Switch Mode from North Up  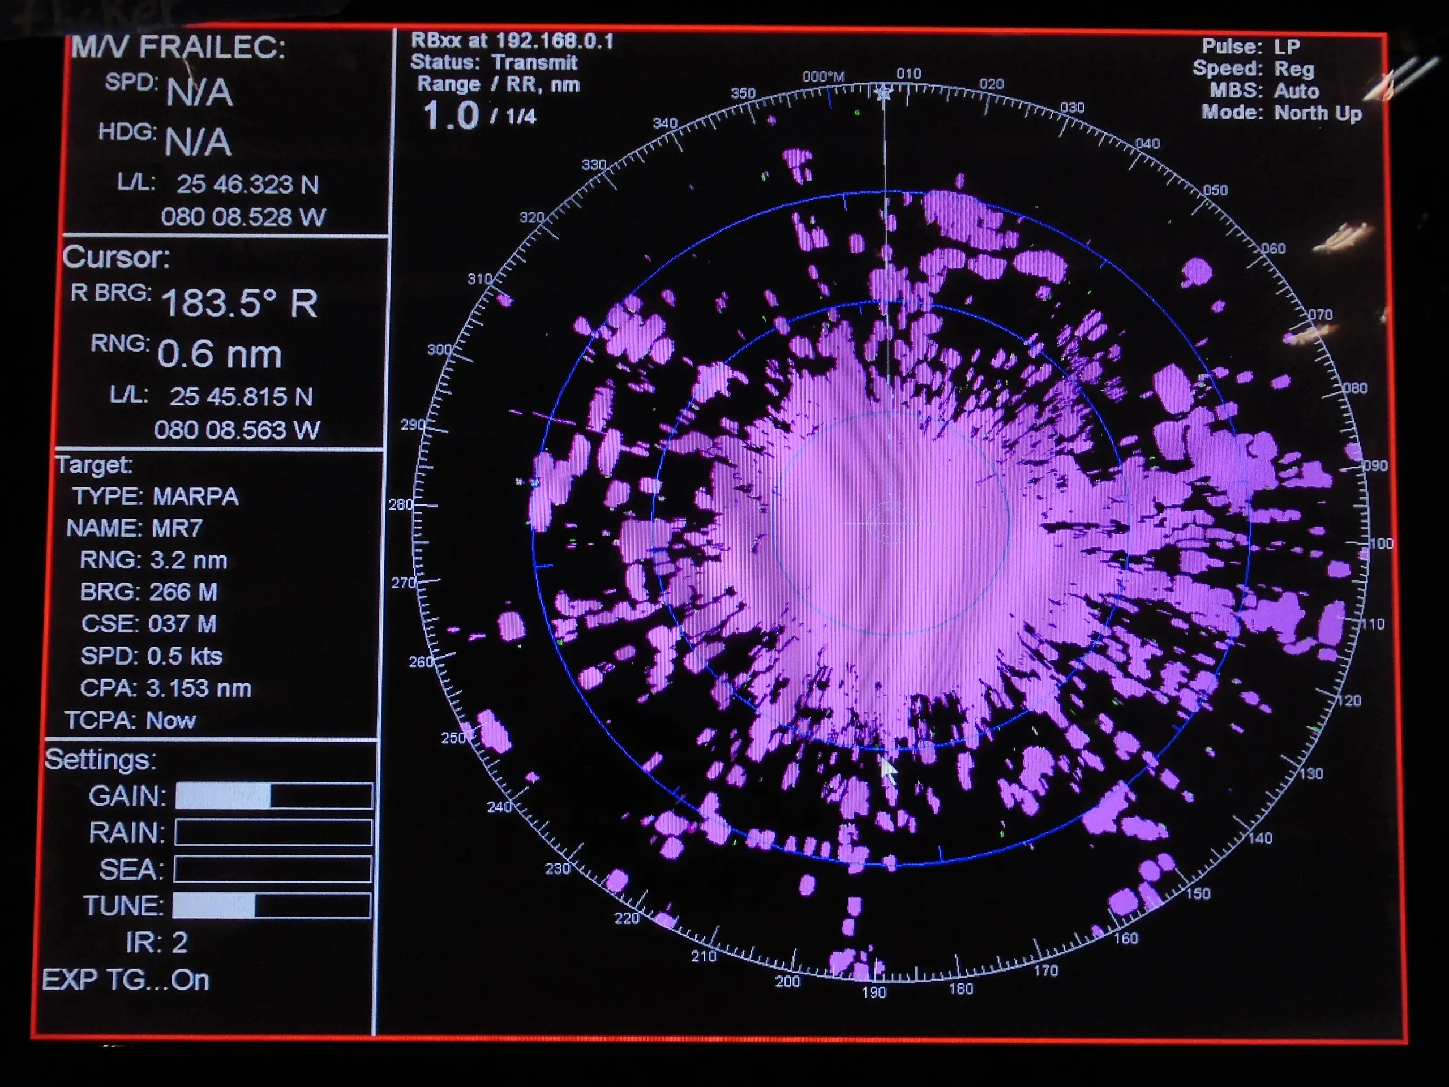coord(1282,113)
